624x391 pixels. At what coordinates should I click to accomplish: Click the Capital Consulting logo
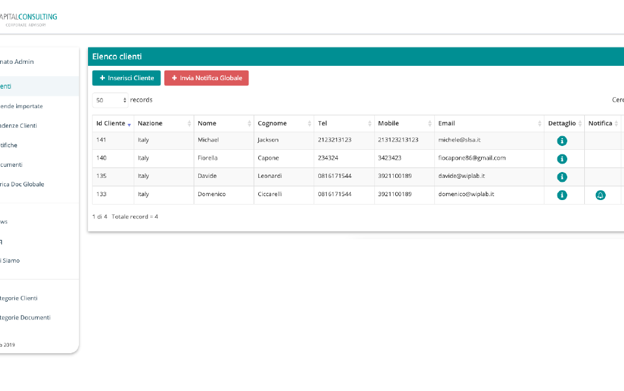pos(28,18)
